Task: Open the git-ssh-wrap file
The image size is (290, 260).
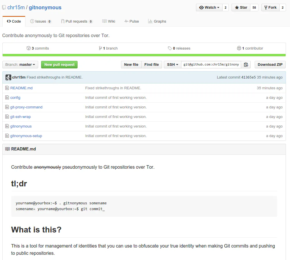Action: tap(21, 117)
